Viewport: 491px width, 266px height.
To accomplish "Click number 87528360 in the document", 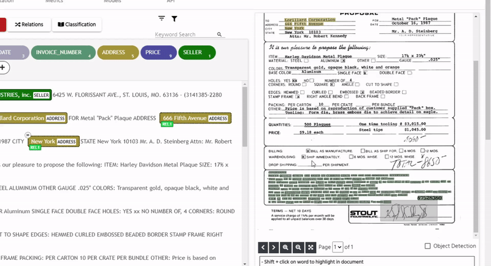I will click(x=430, y=198).
